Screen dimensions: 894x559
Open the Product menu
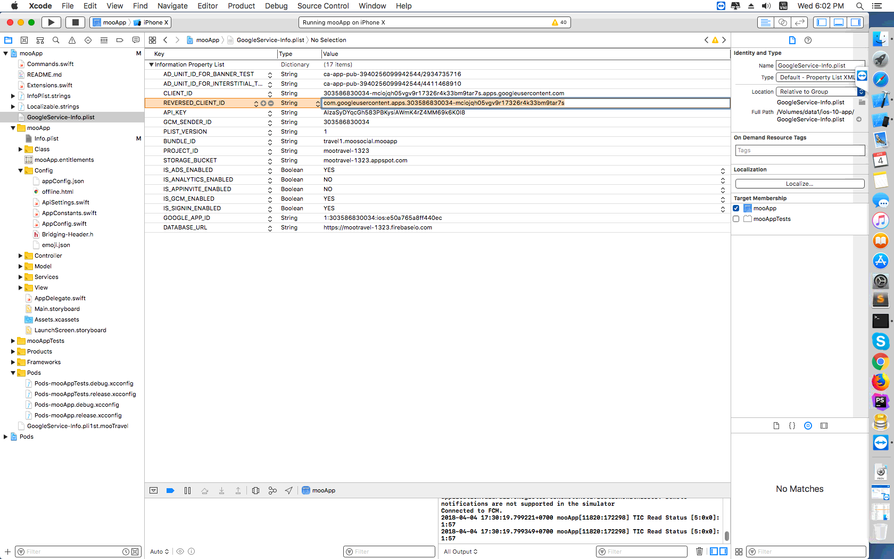coord(242,6)
